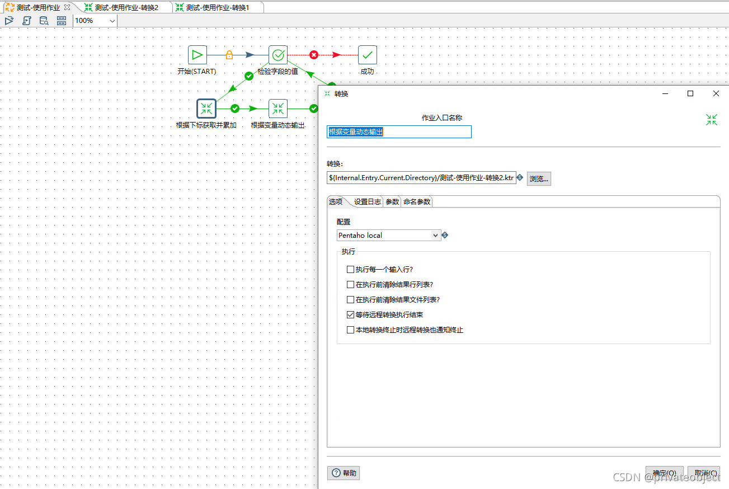Enable 在执行前清除结果文件列表? checkbox
This screenshot has width=729, height=489.
coord(350,299)
